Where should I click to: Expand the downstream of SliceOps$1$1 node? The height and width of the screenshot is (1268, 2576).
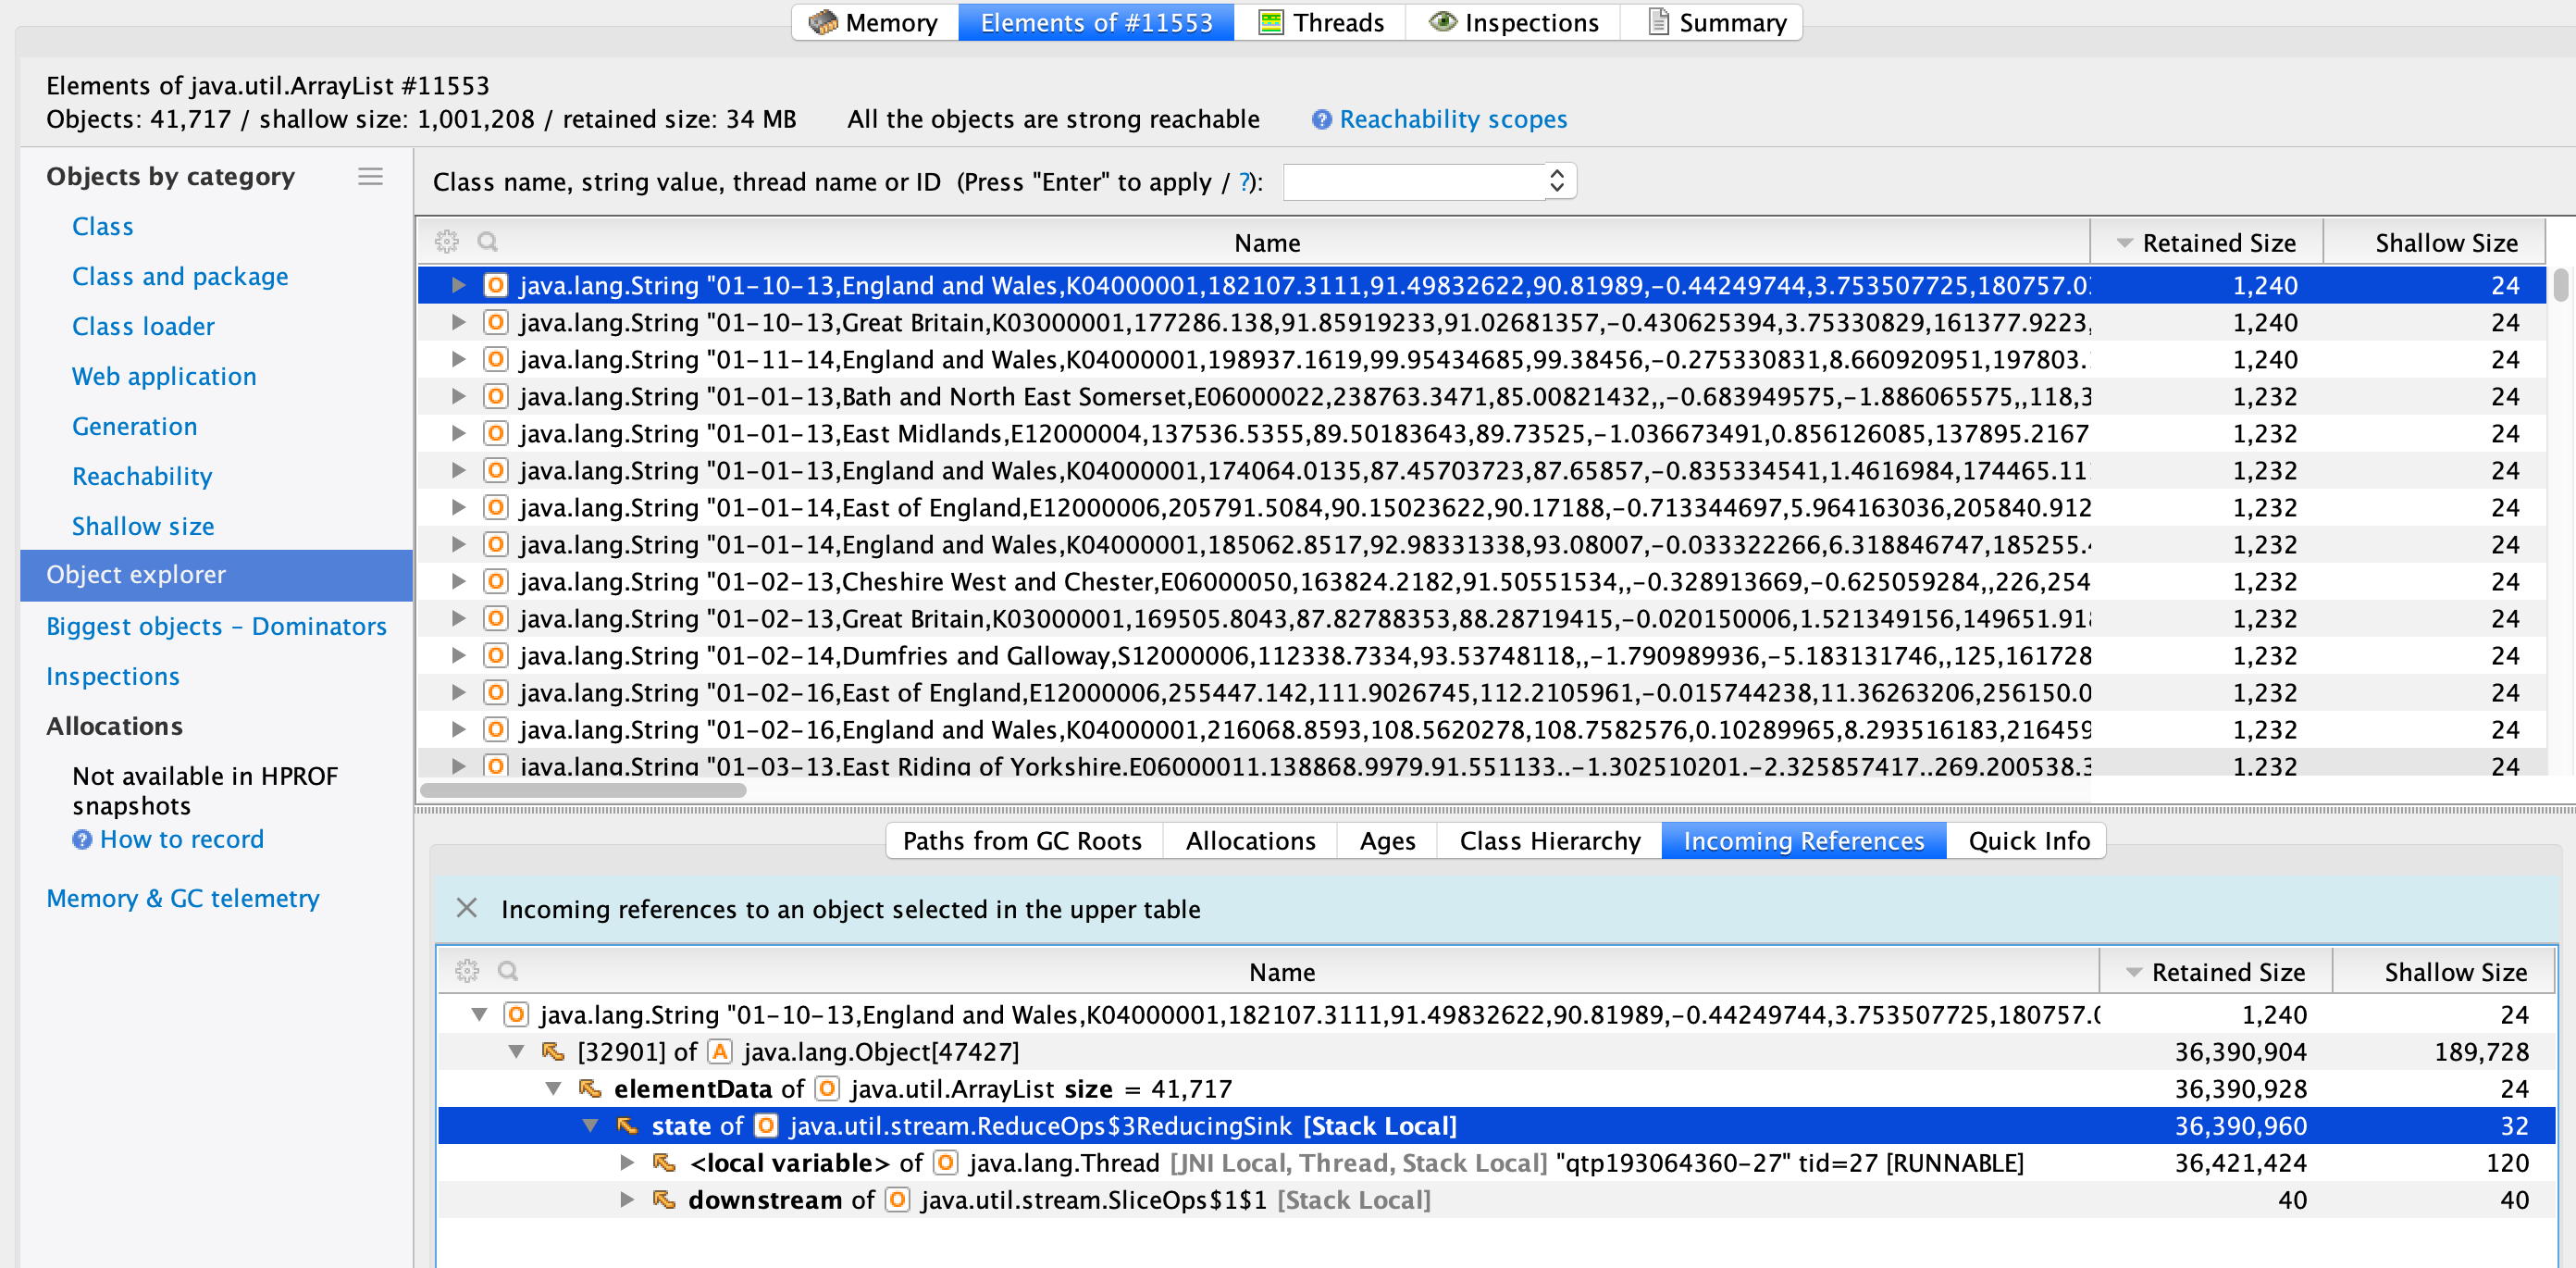click(627, 1200)
